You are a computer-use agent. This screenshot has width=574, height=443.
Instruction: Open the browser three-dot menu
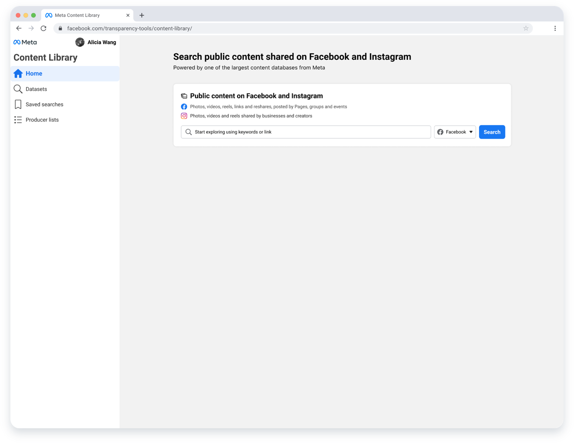click(x=555, y=28)
